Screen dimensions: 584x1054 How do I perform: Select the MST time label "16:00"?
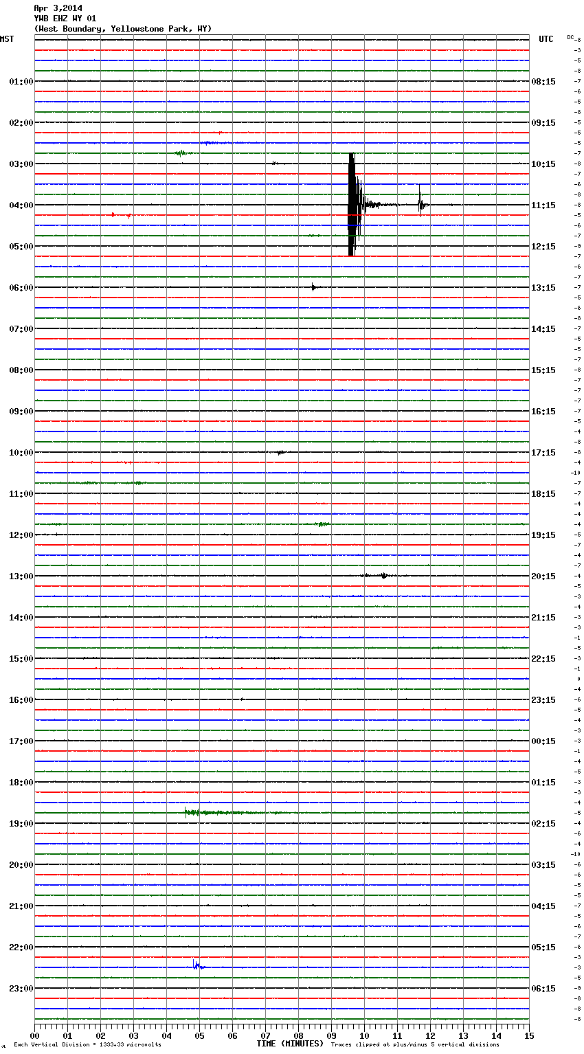click(21, 700)
